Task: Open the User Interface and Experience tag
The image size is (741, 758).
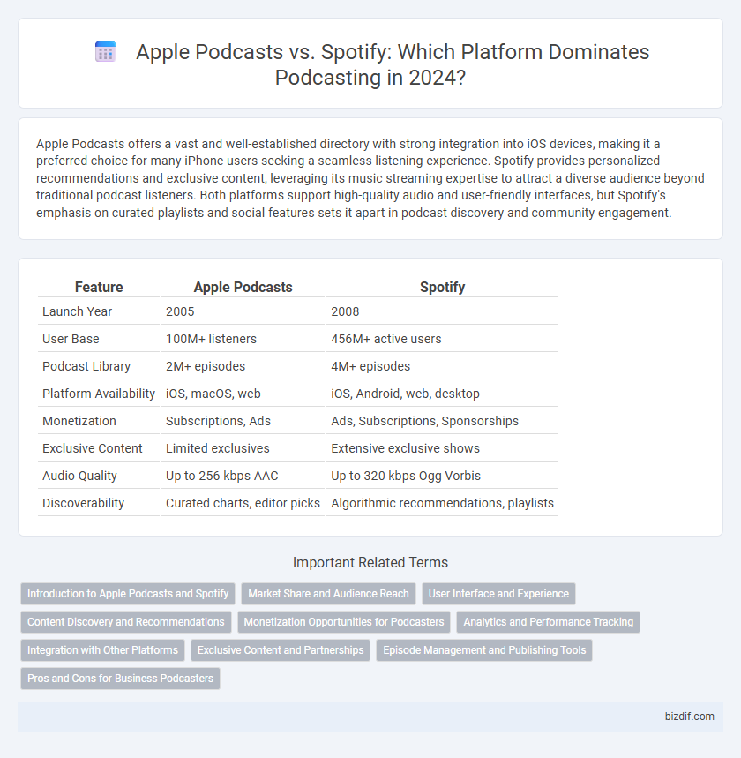Action: point(498,594)
